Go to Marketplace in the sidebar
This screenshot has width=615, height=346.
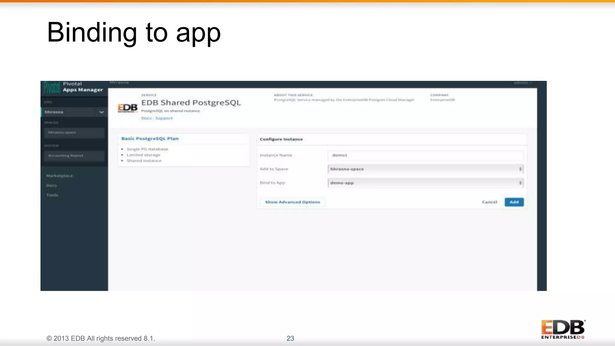[59, 176]
